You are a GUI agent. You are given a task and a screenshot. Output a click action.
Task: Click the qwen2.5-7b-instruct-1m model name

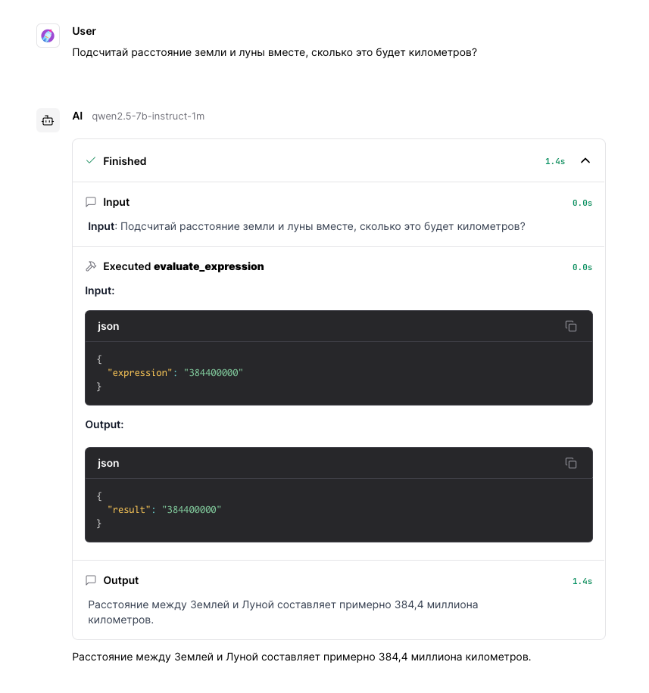148,117
